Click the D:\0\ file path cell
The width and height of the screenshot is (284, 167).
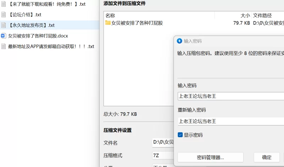[x=268, y=23]
